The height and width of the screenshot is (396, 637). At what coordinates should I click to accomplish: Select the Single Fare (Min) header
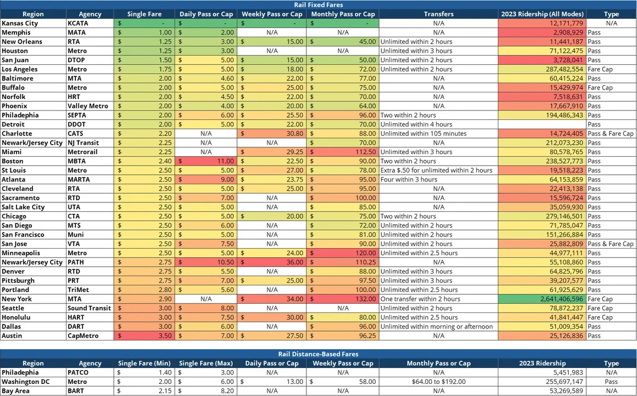[x=144, y=364]
